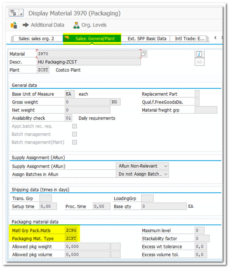This screenshot has height=268, width=229.
Task: Click the information icon beside the Material field
Action: [x=199, y=54]
